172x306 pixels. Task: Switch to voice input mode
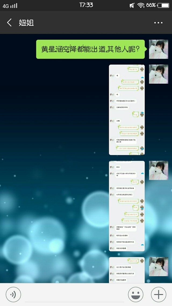(x=13, y=295)
